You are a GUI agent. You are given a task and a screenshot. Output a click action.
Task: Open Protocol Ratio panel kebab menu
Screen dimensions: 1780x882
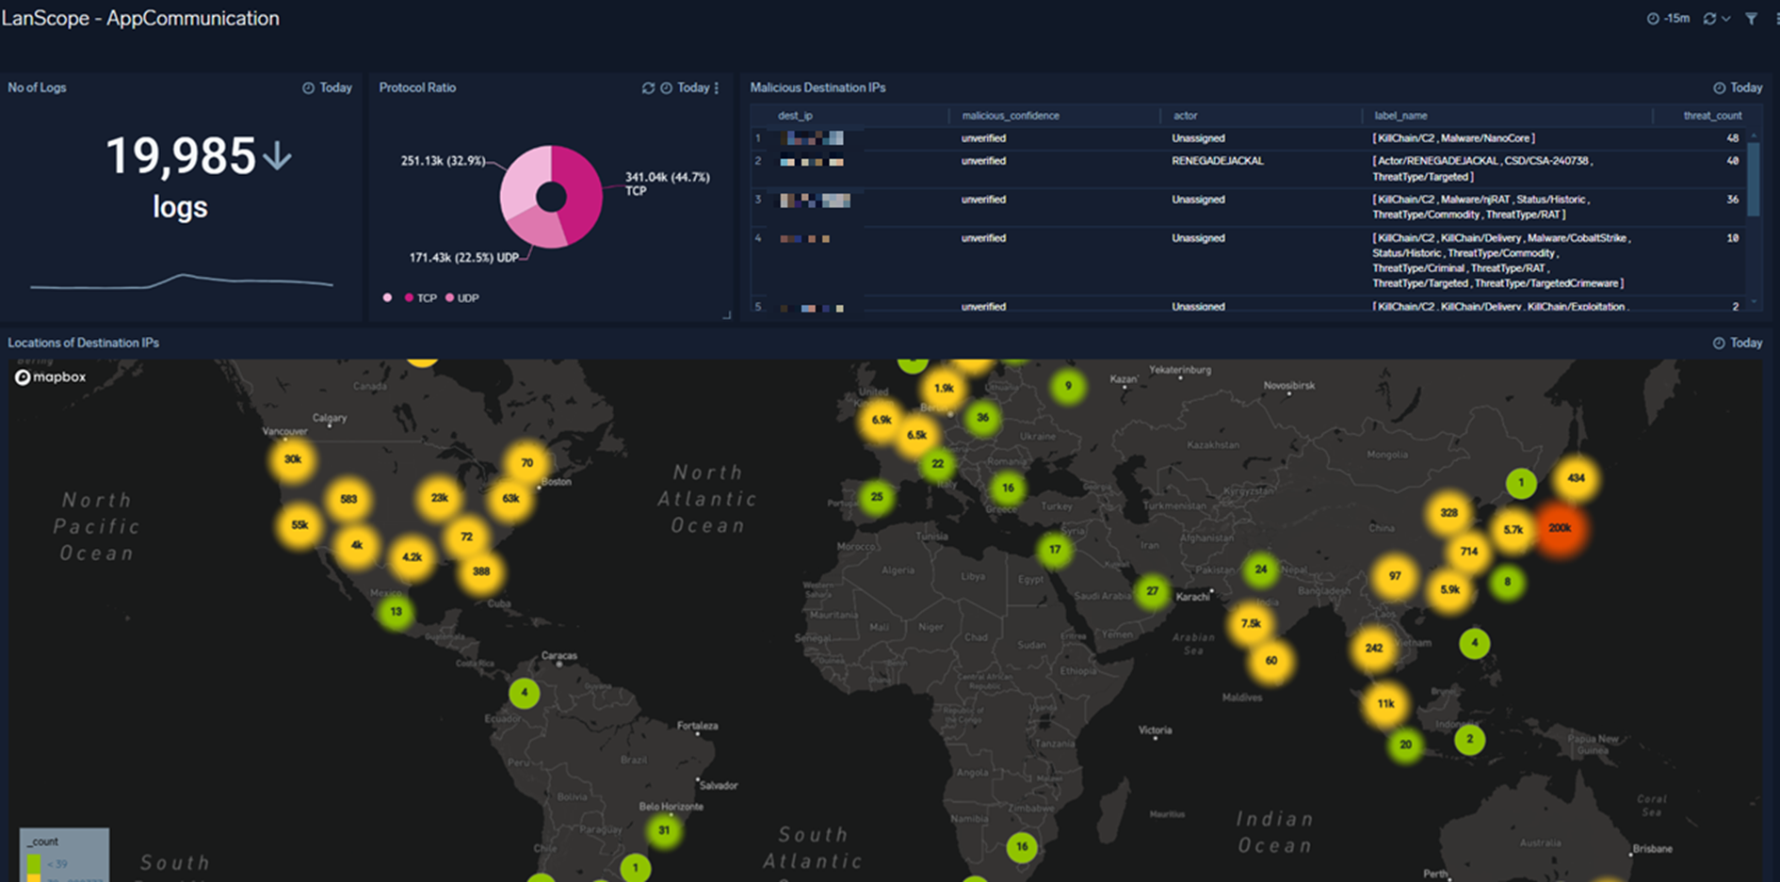(x=717, y=88)
